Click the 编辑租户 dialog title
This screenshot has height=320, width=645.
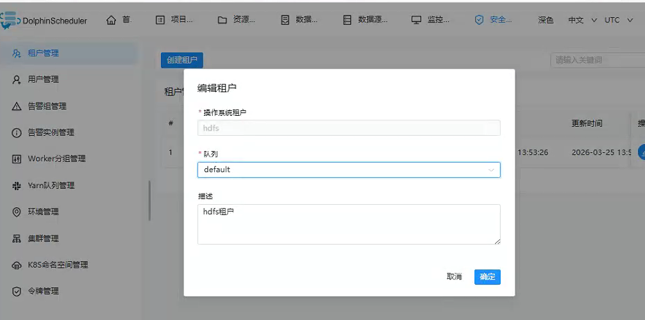pyautogui.click(x=217, y=88)
